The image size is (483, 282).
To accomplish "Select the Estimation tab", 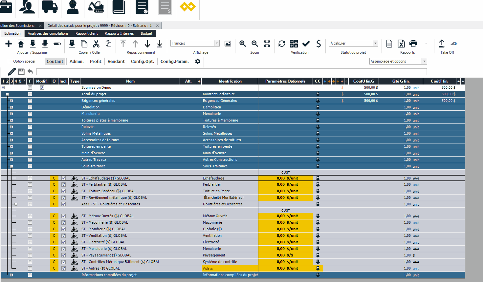I will tap(12, 33).
